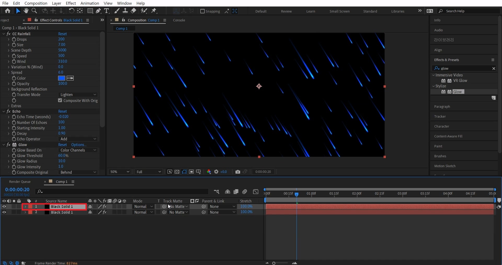Screen dimensions: 502x265
Task: Select the Home icon in the toolbar
Action: point(8,11)
